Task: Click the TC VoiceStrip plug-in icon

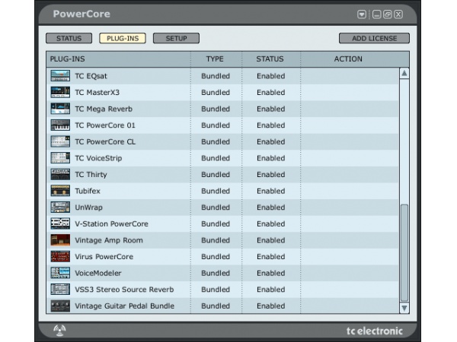Action: (x=60, y=158)
